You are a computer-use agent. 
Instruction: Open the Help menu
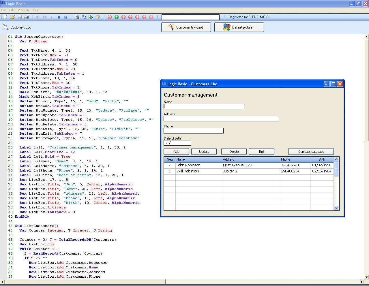[36, 10]
